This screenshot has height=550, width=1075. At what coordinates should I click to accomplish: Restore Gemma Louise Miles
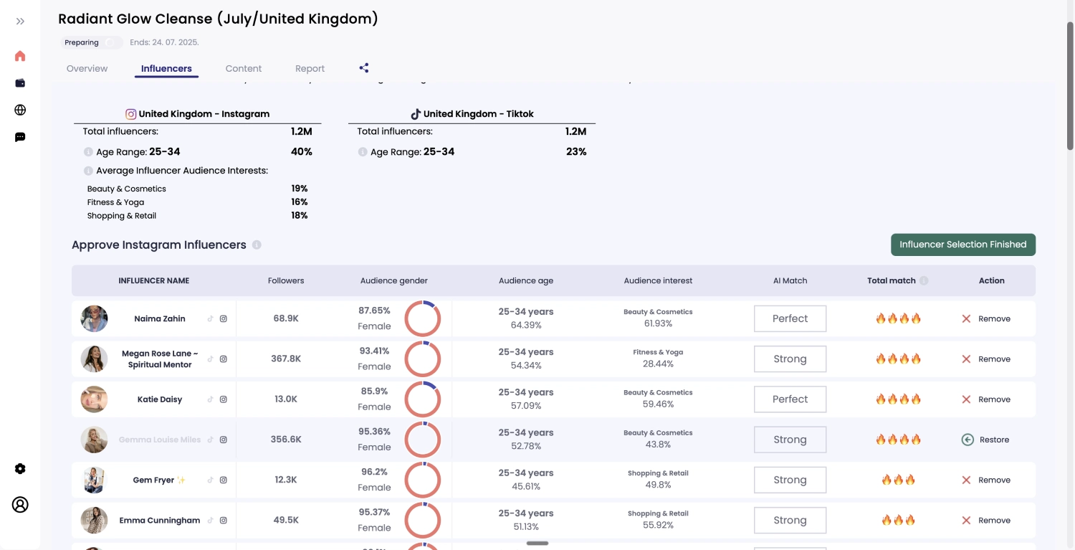click(x=985, y=440)
